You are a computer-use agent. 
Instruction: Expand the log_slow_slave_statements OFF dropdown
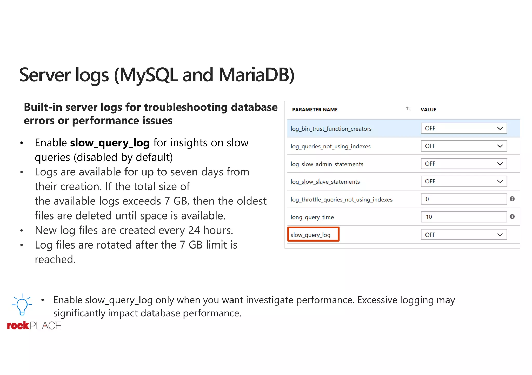(x=464, y=181)
